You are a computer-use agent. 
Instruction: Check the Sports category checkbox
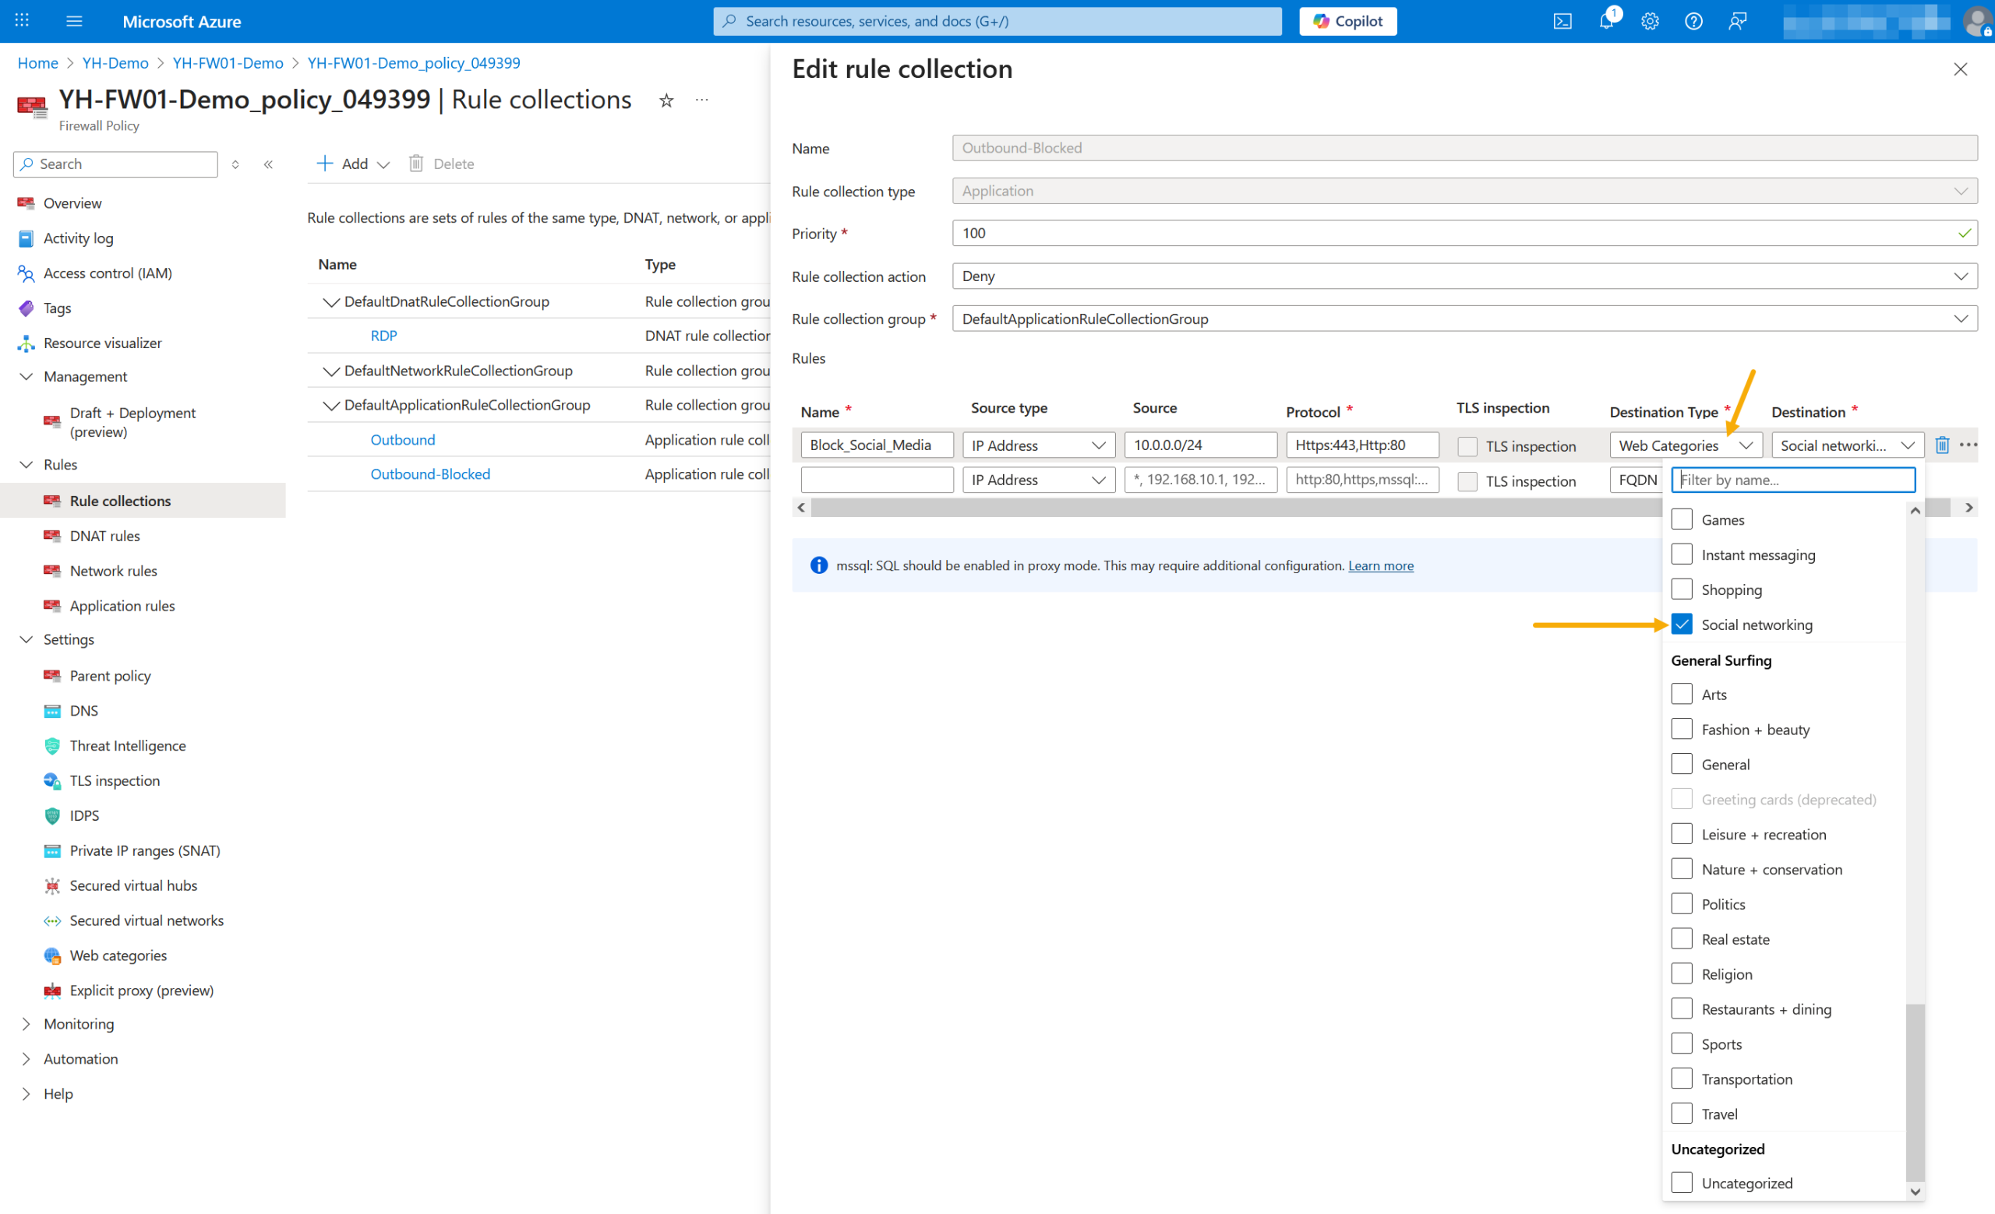(x=1681, y=1043)
